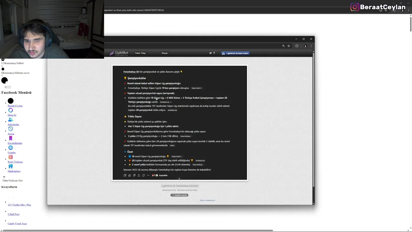412x232 pixels.
Task: Open the Turkish - Türkçe language selector
Action: [x=140, y=53]
